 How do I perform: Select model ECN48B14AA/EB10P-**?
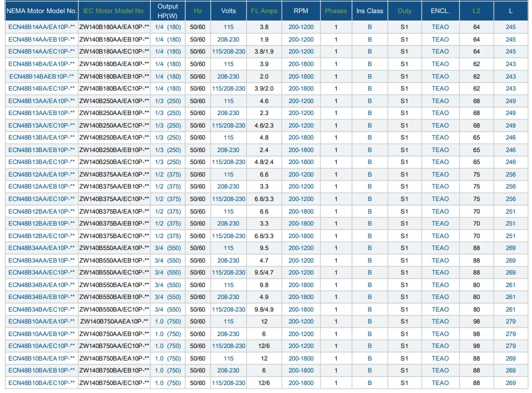click(42, 39)
